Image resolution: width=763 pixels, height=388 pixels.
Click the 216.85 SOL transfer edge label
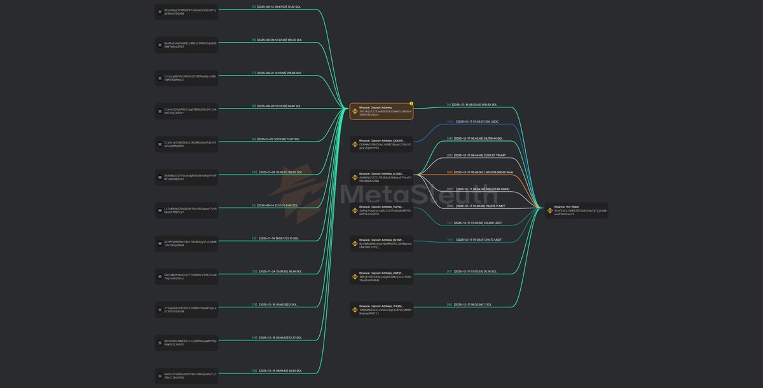point(277,72)
